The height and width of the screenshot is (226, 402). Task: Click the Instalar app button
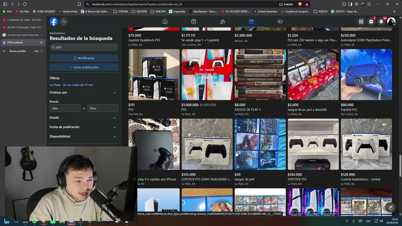pos(286,4)
